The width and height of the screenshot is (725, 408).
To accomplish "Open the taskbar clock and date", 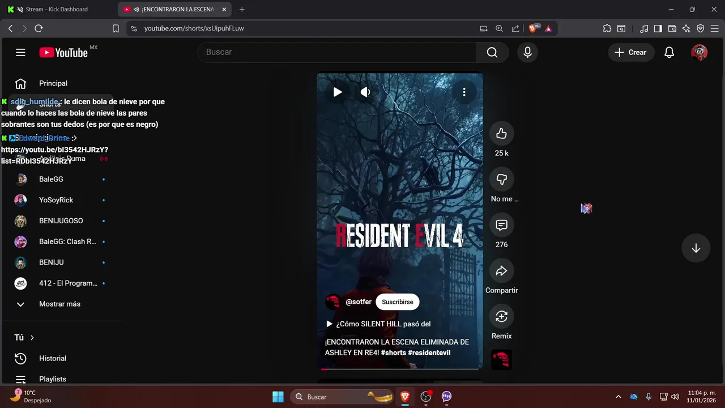I will (x=701, y=397).
